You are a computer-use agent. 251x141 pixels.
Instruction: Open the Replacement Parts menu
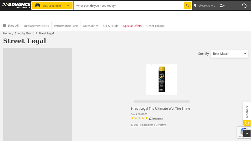(36, 26)
